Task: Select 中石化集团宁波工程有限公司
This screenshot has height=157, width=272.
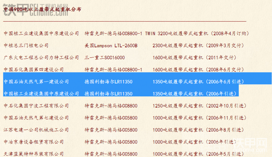Action: click(36, 106)
